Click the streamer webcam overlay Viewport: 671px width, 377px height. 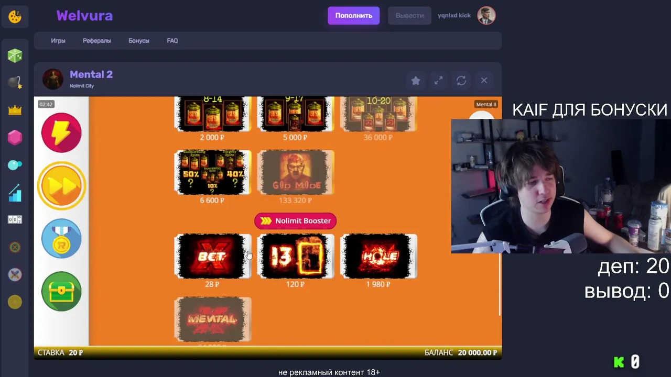pyautogui.click(x=561, y=186)
